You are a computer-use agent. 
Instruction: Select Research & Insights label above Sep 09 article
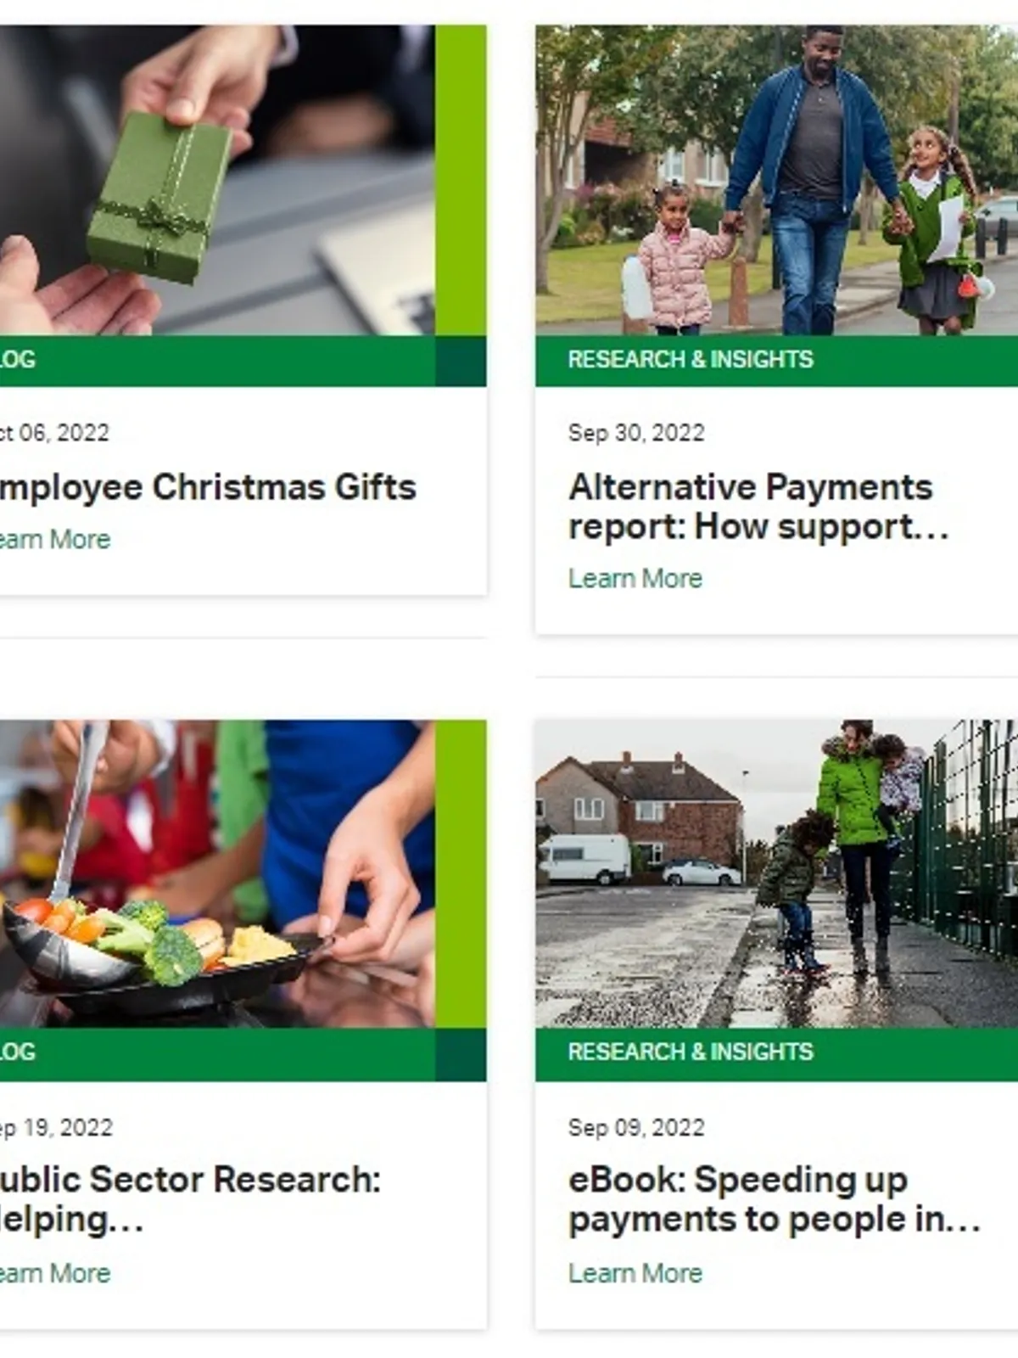point(691,1052)
